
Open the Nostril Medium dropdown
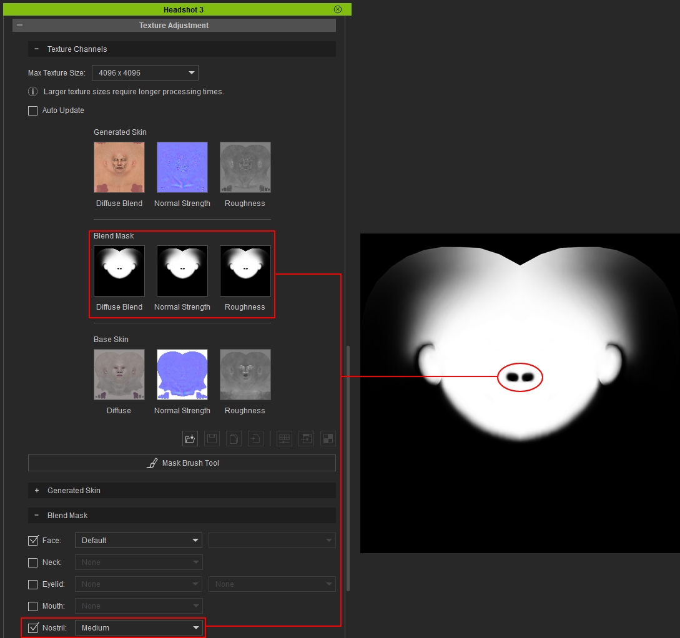click(139, 627)
